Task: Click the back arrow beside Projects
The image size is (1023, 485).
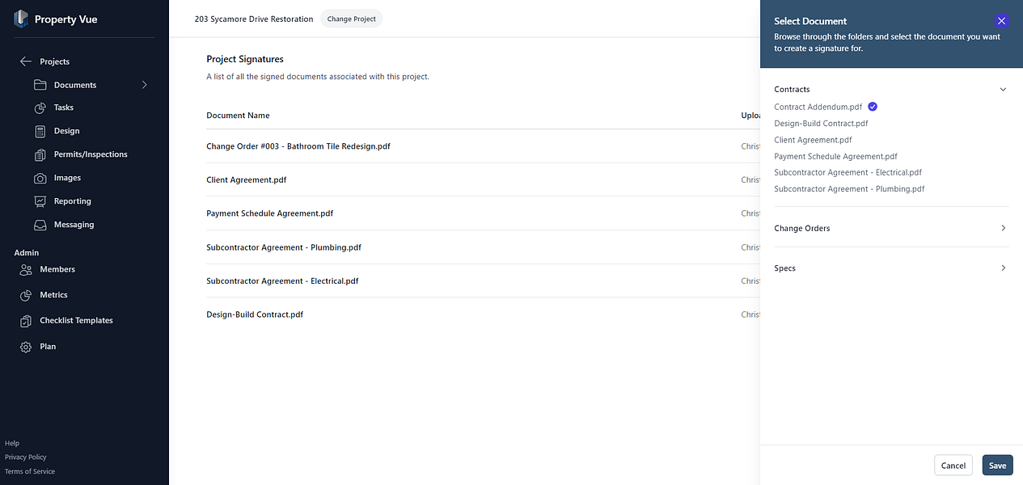Action: point(26,61)
